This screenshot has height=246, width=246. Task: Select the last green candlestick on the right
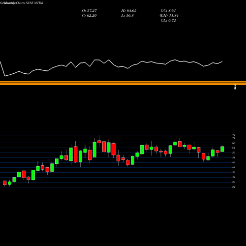pos(222,149)
